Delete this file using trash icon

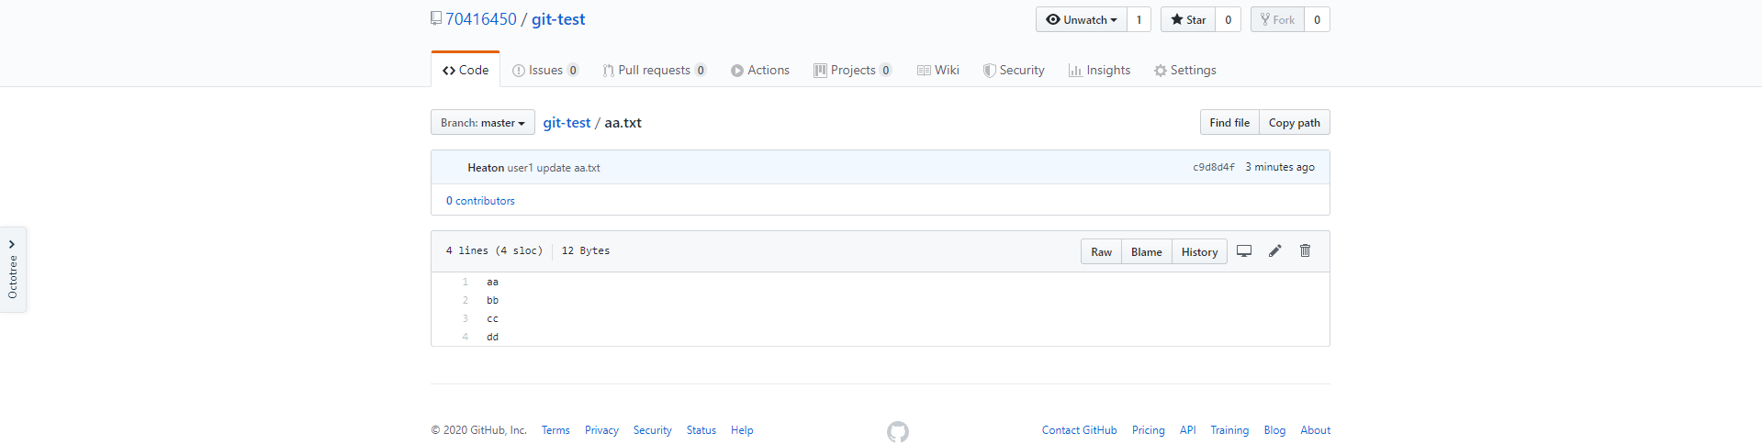pos(1305,250)
